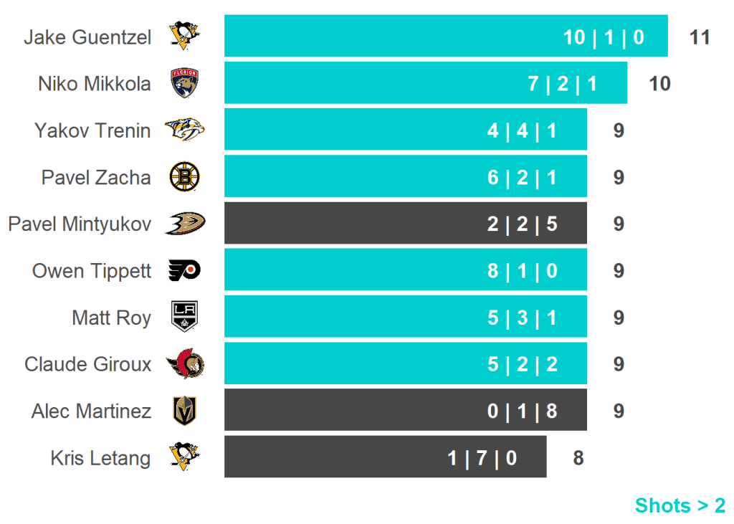This screenshot has width=734, height=524.
Task: Select the Matt Roy teal bar
Action: 405,317
